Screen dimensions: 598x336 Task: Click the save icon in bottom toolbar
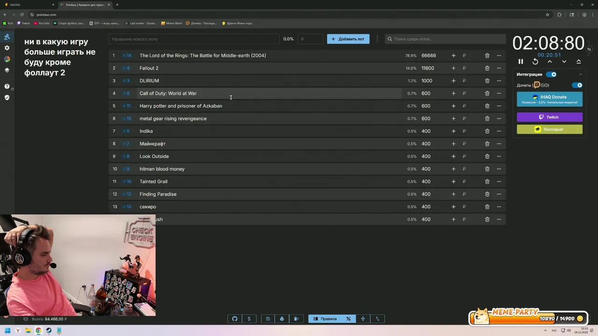coord(268,319)
